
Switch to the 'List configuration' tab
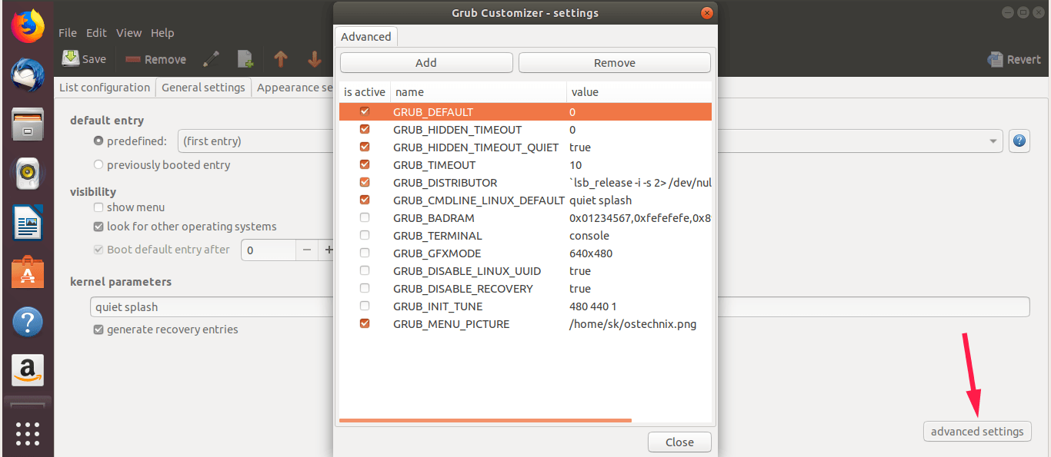(x=104, y=87)
